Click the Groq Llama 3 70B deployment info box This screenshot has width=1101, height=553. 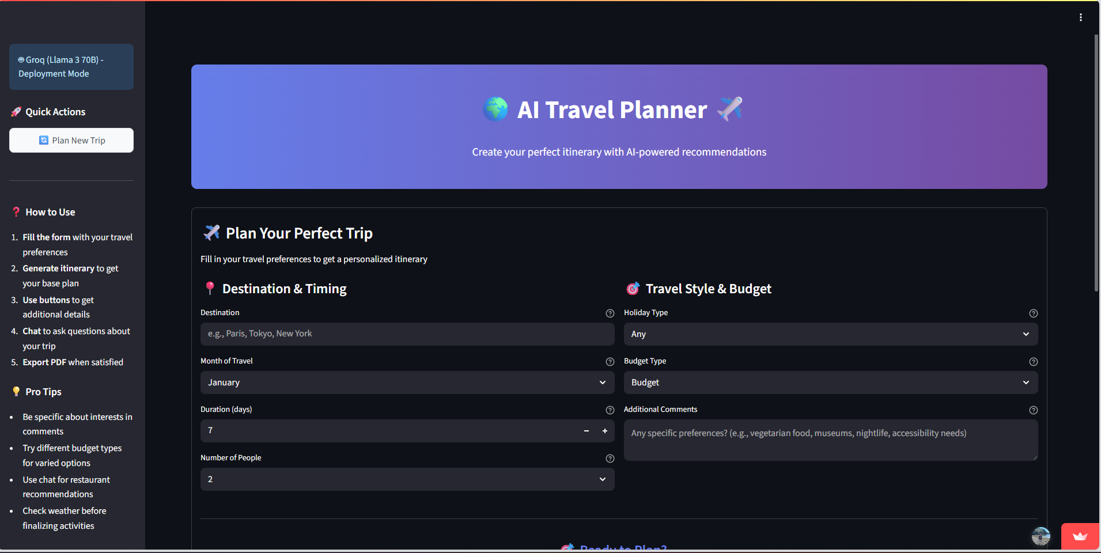pos(71,67)
